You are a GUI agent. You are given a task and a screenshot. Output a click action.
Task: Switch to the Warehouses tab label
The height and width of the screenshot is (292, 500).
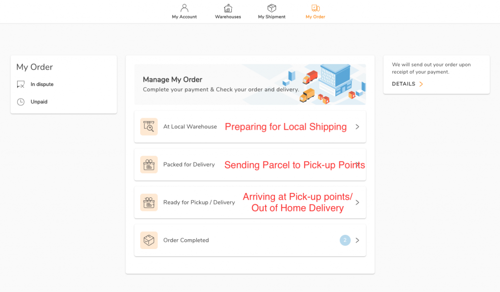pos(228,17)
